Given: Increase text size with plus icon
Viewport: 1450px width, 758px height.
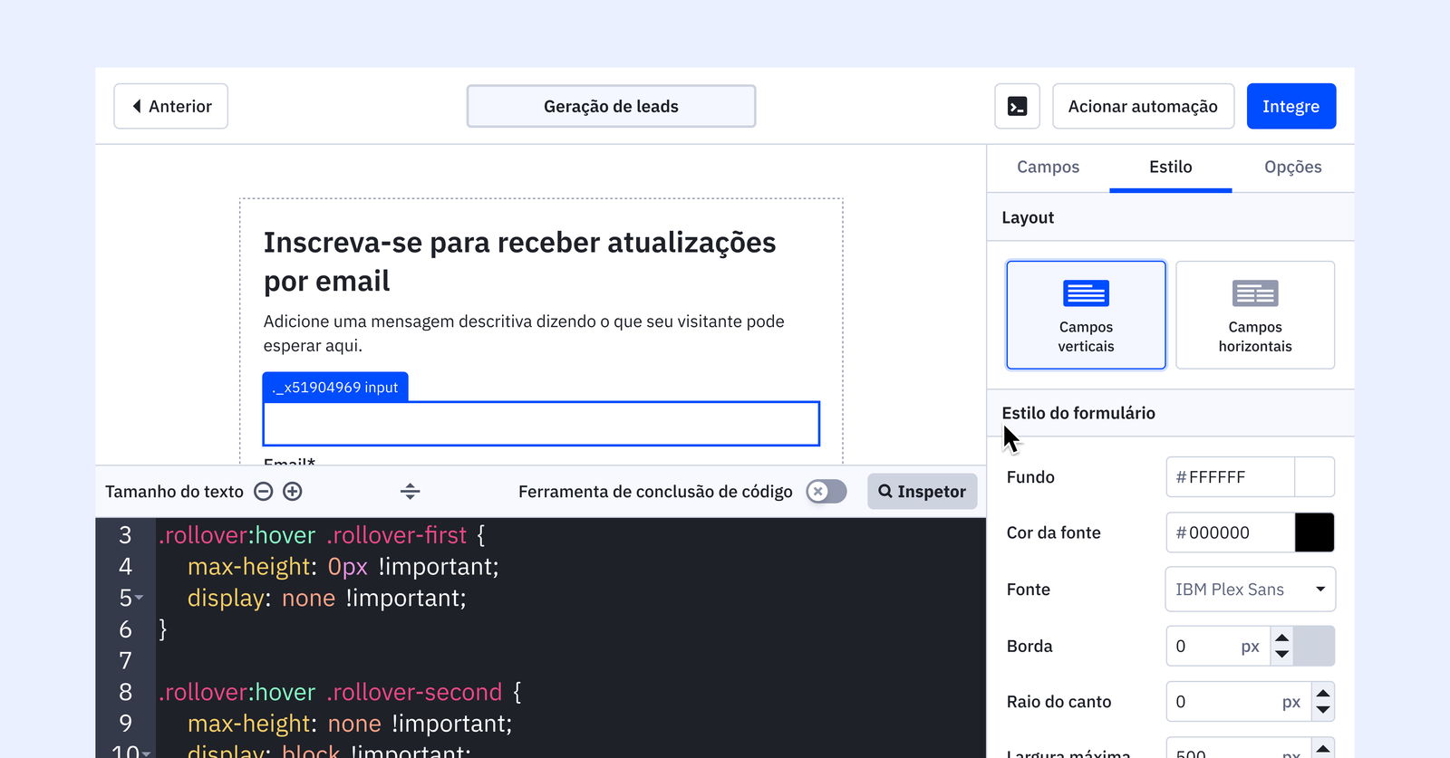Looking at the screenshot, I should point(293,492).
